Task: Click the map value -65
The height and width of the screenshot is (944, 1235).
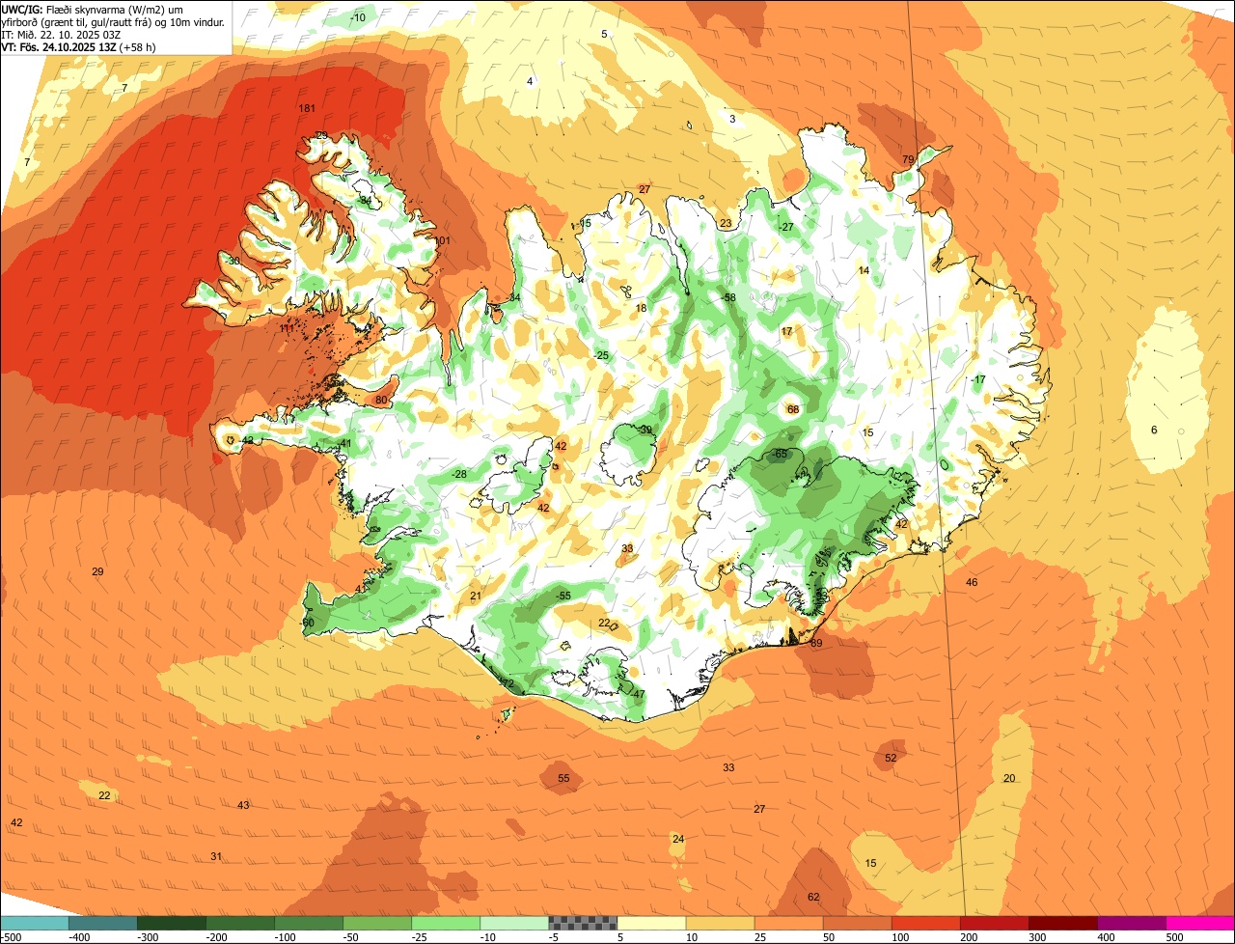Action: (780, 454)
